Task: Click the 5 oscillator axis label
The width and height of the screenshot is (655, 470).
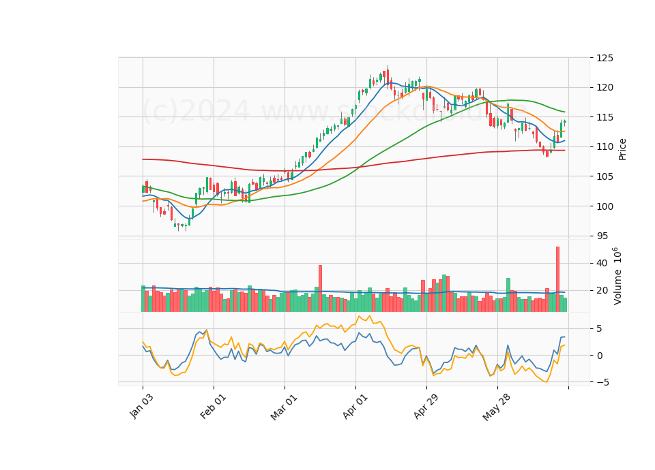Action: click(600, 328)
